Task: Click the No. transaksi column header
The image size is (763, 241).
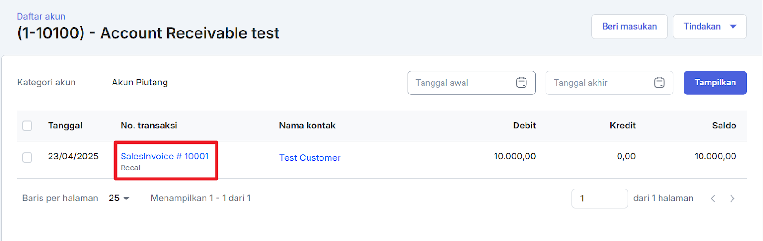Action: [149, 126]
